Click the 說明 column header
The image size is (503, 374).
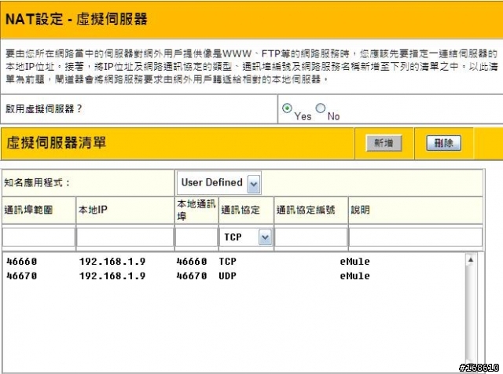tap(360, 210)
